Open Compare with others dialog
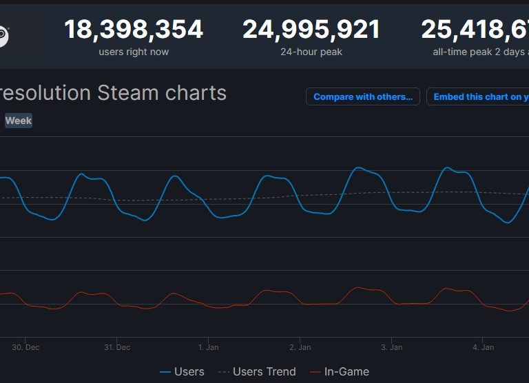Image resolution: width=529 pixels, height=383 pixels. [363, 97]
